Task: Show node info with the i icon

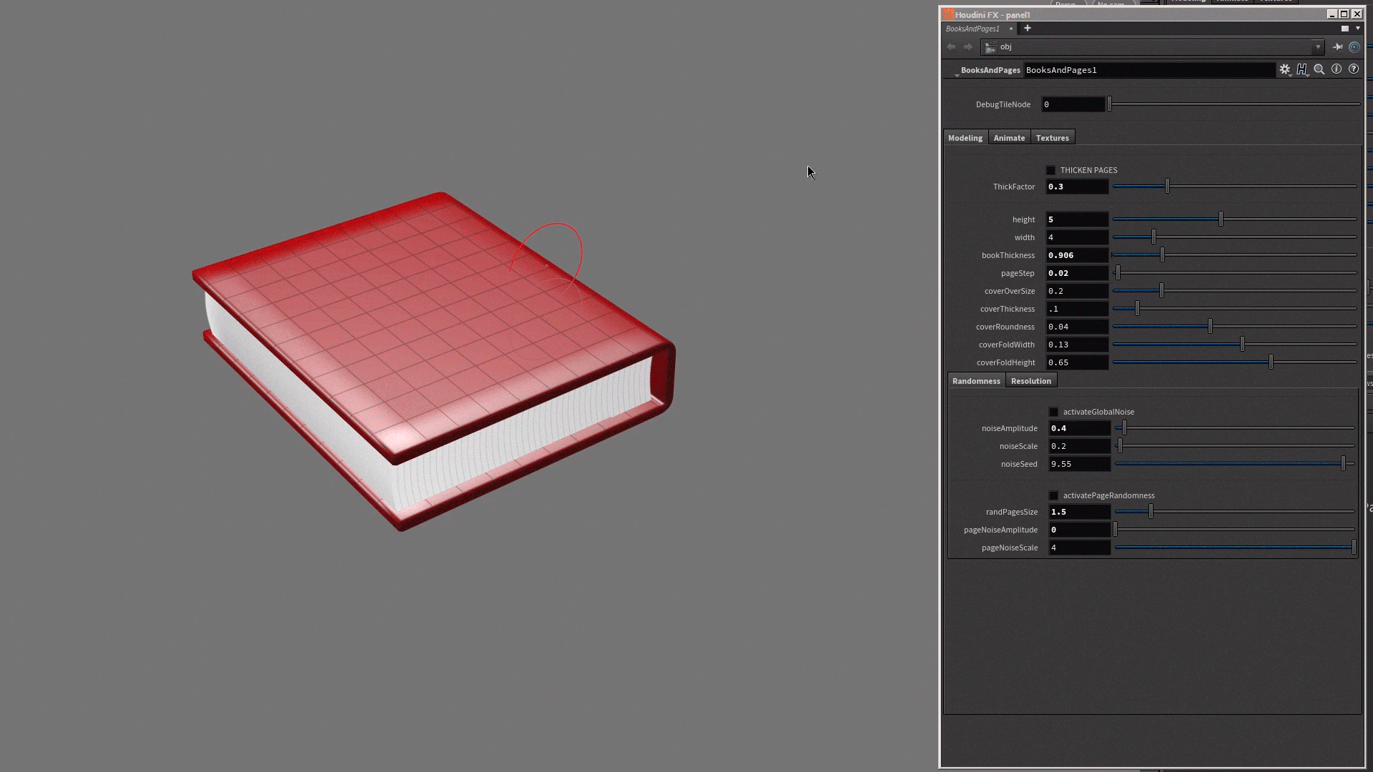Action: point(1337,69)
